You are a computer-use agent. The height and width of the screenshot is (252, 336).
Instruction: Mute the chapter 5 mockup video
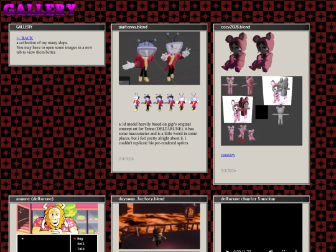271,251
